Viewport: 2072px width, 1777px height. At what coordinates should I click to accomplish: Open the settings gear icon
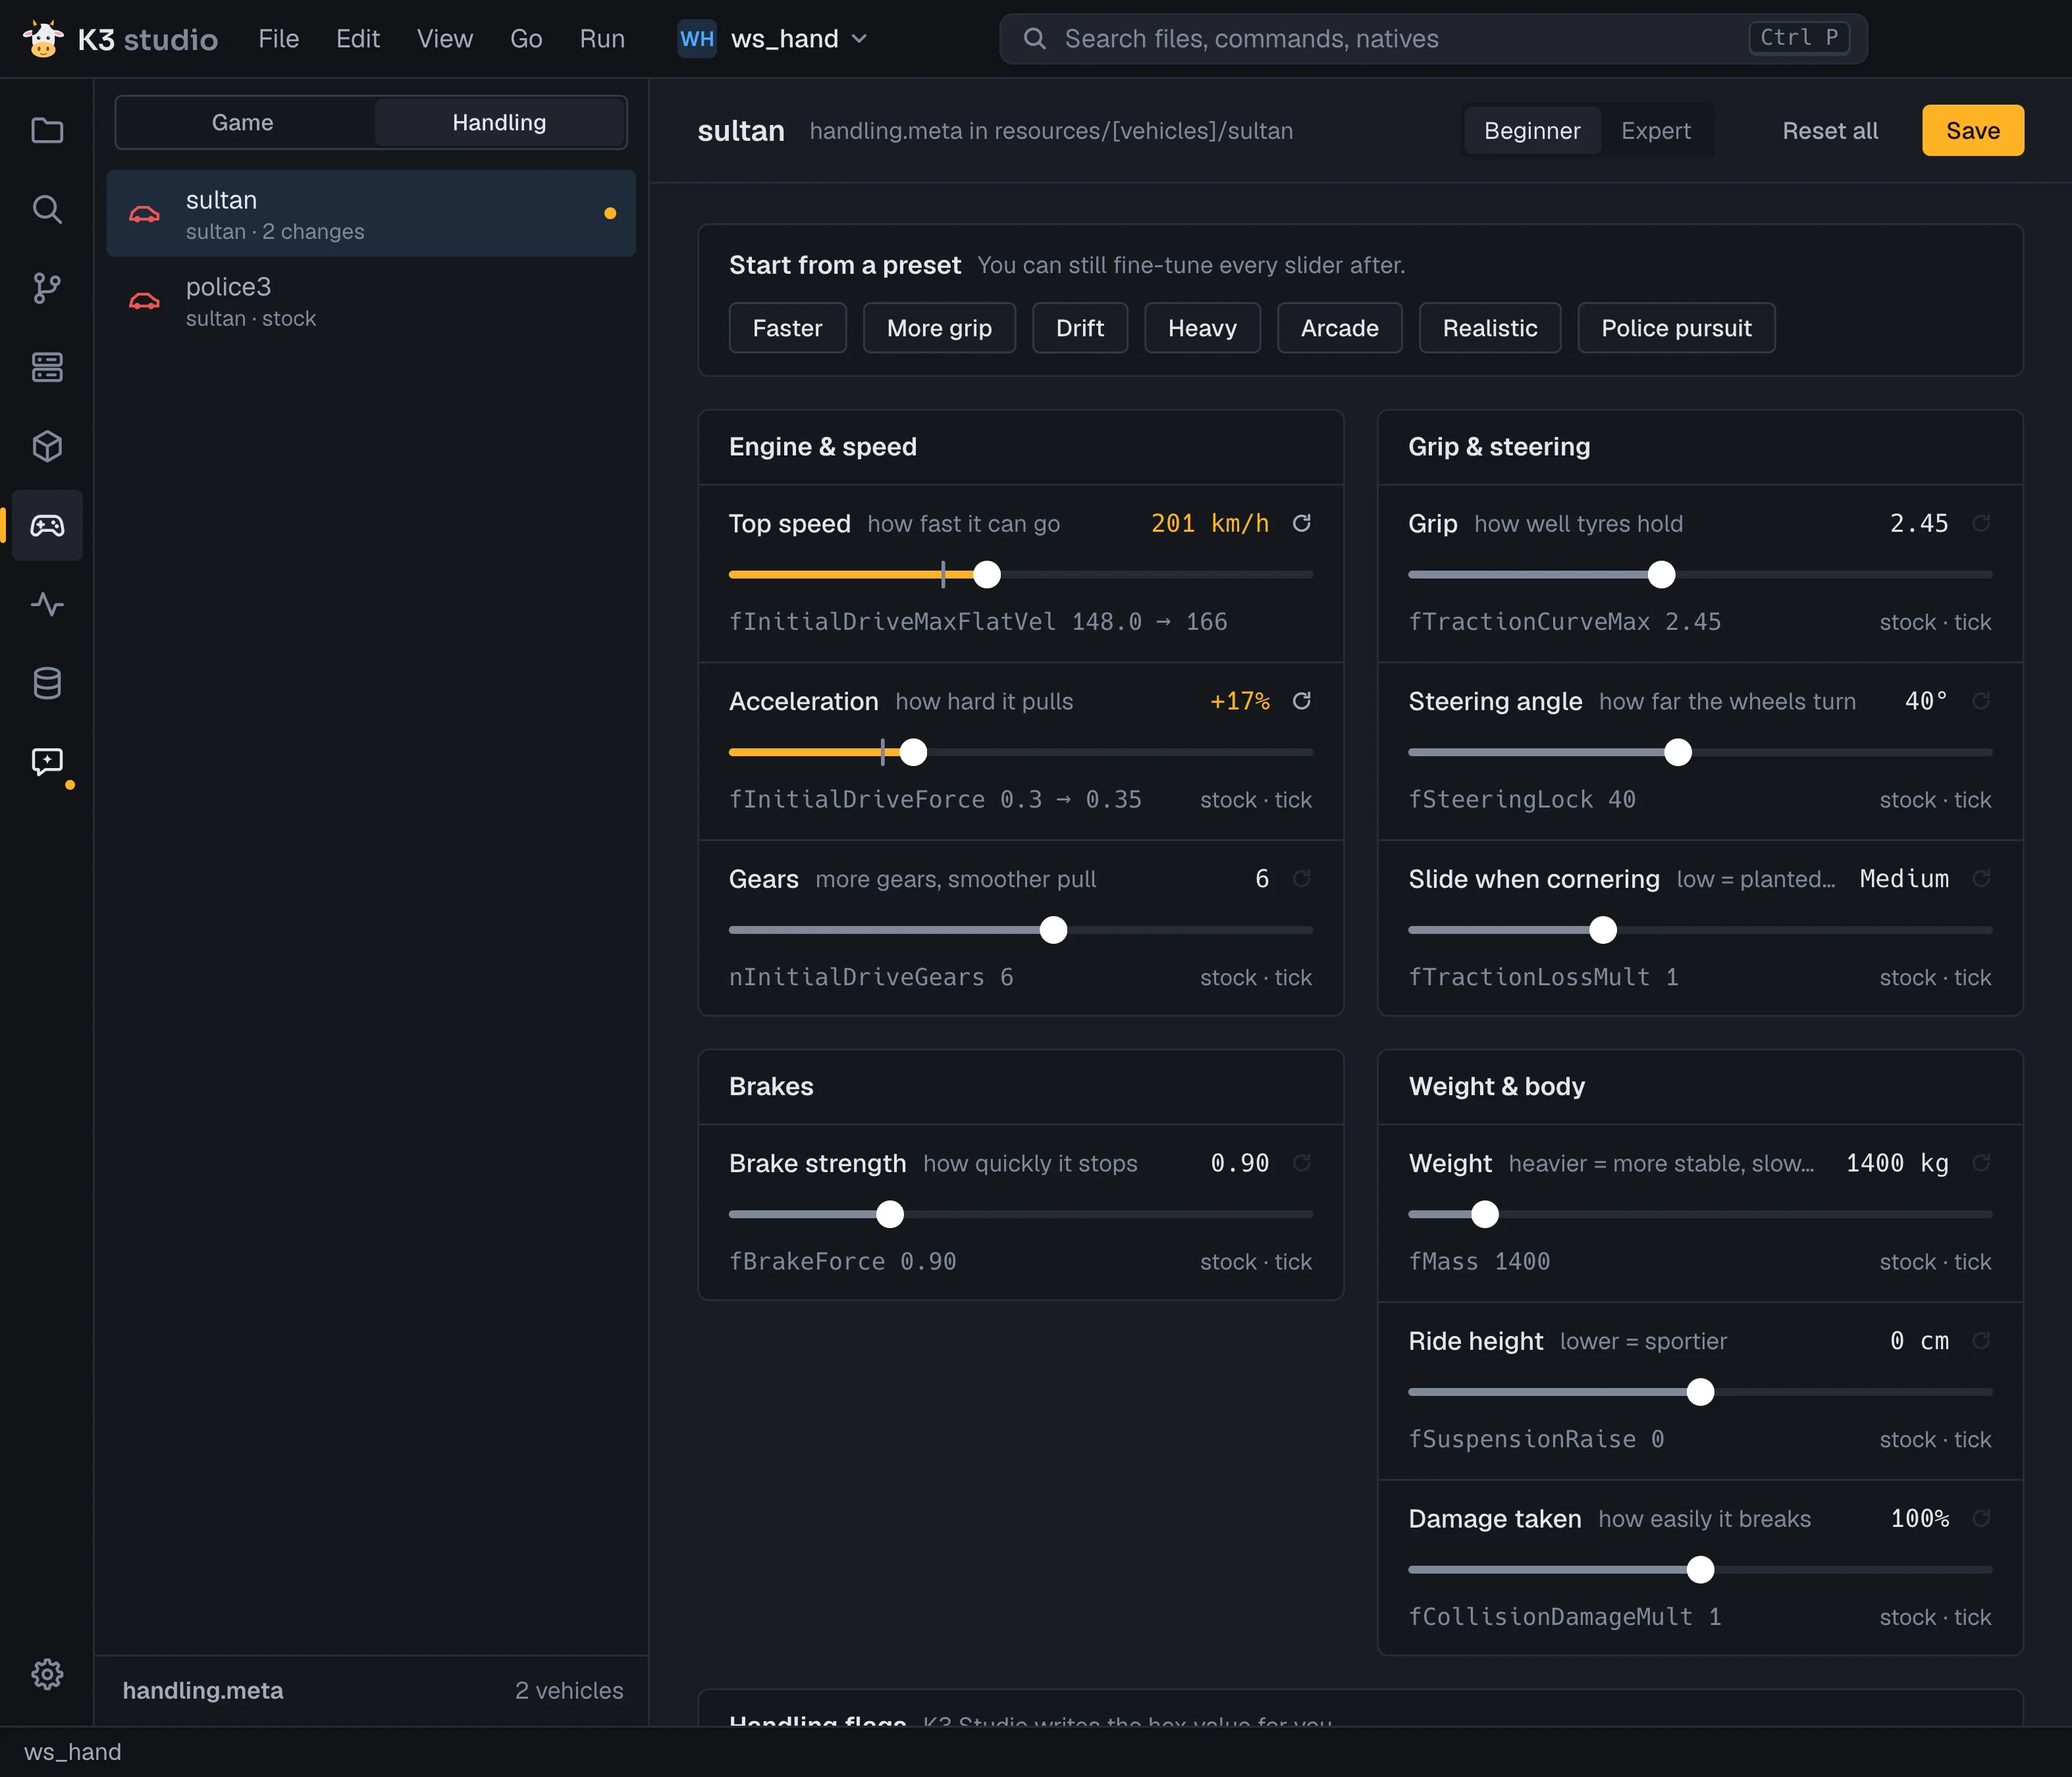(x=47, y=1674)
